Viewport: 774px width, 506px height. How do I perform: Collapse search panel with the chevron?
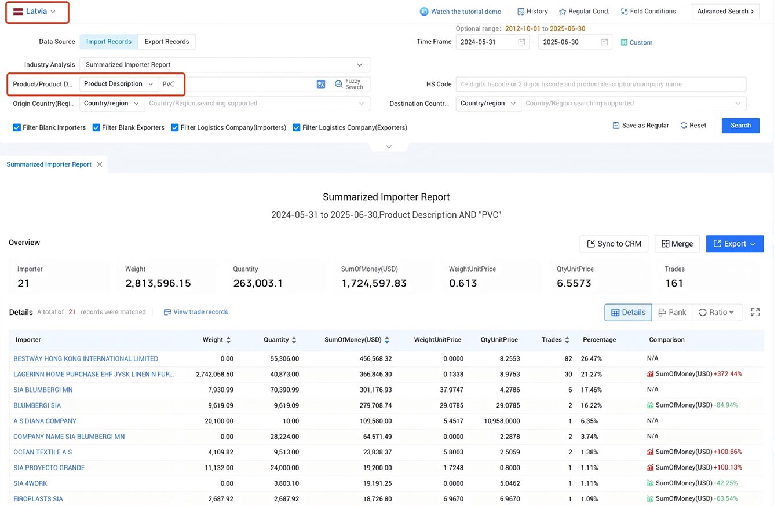[389, 147]
